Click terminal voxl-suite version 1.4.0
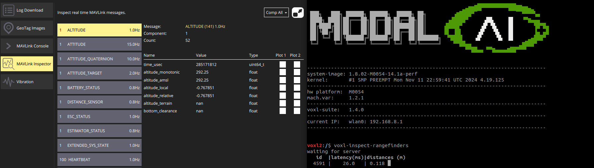Viewport: 594px width, 168px height. 356,110
